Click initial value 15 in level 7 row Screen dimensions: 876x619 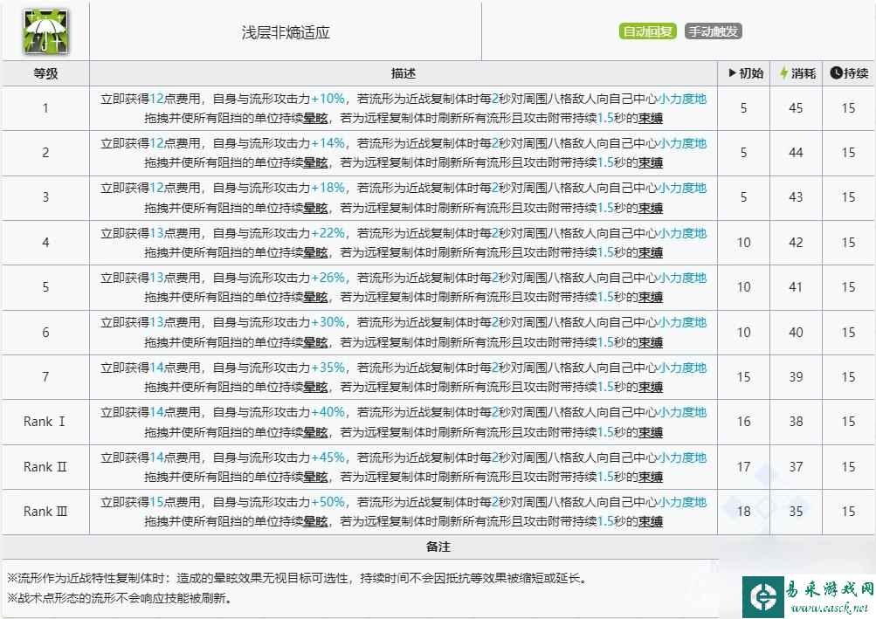pyautogui.click(x=743, y=377)
